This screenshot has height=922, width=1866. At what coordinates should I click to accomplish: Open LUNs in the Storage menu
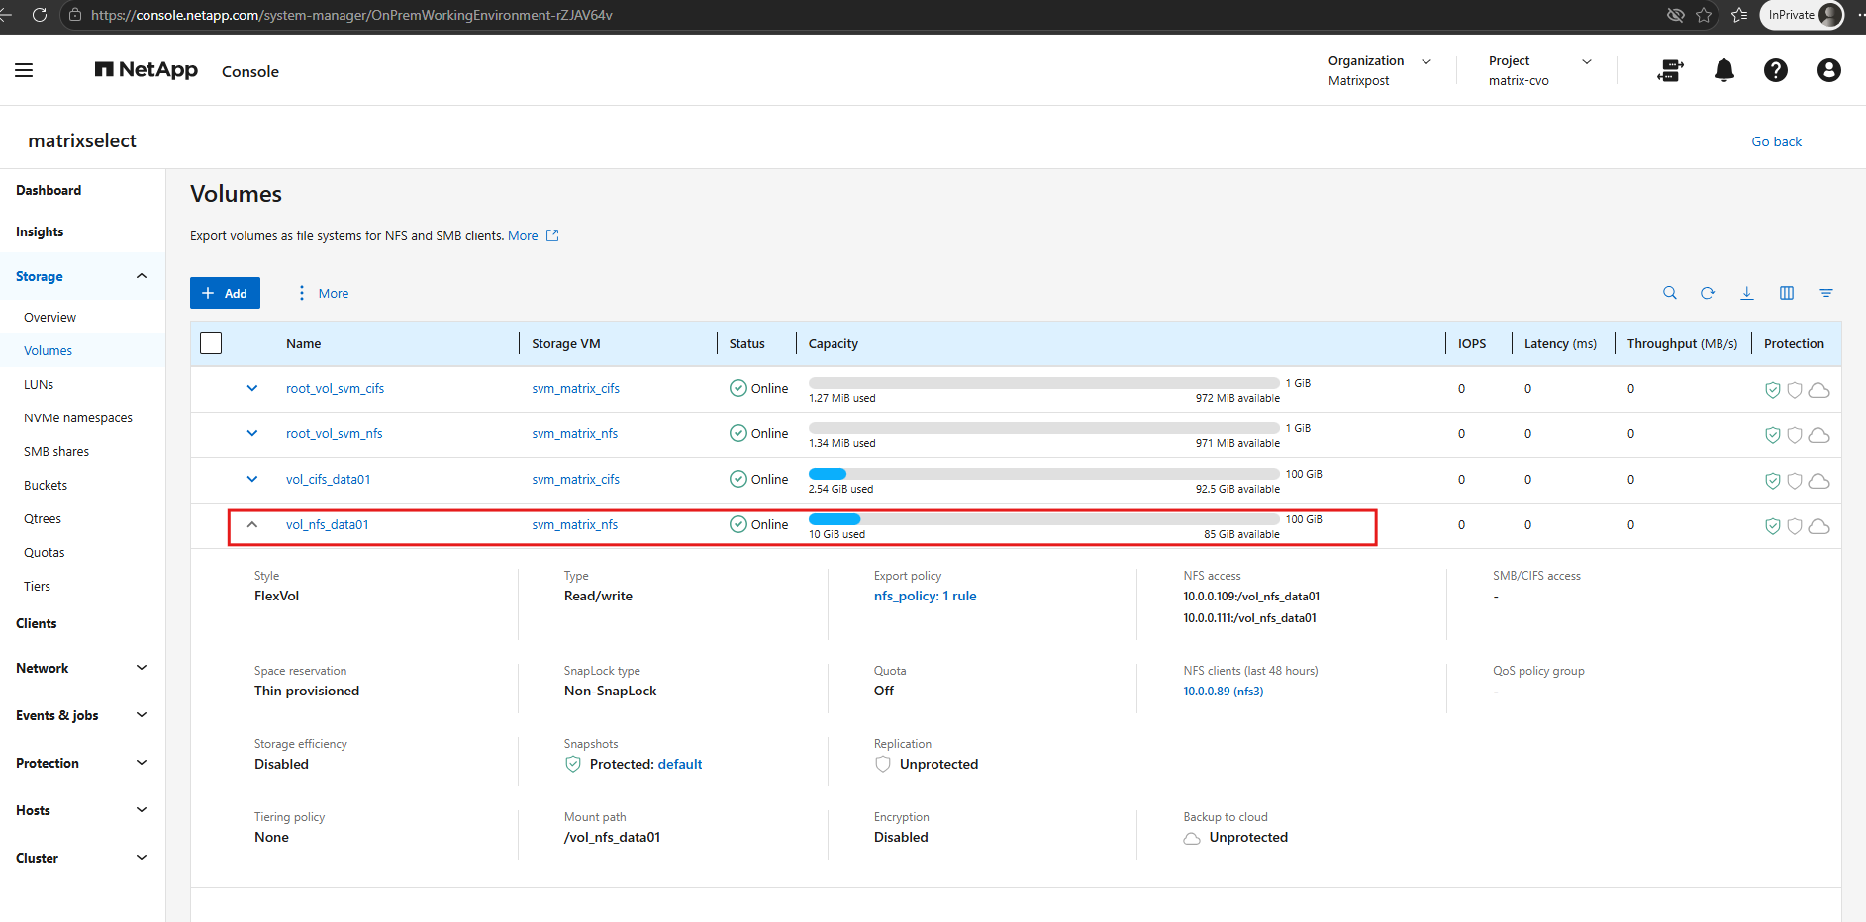(39, 384)
